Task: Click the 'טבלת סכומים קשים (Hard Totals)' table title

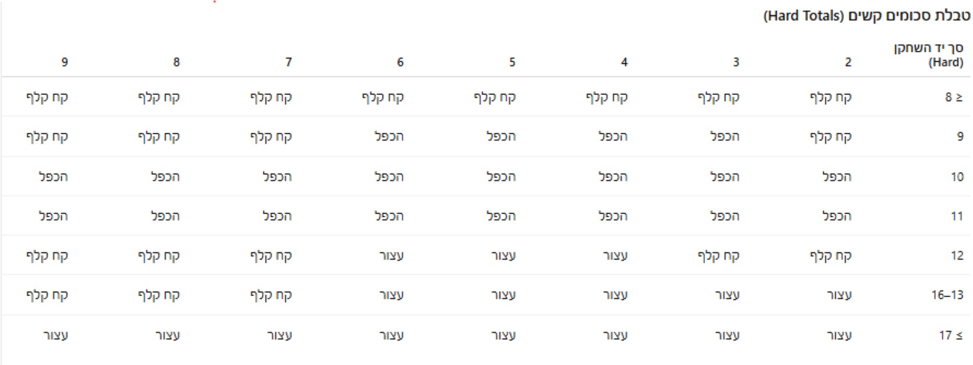Action: 866,16
